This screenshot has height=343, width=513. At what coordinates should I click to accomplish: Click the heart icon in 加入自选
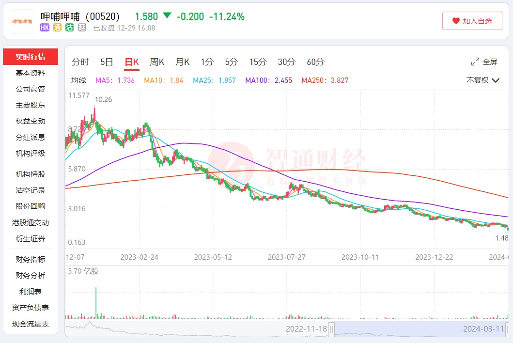pos(456,21)
